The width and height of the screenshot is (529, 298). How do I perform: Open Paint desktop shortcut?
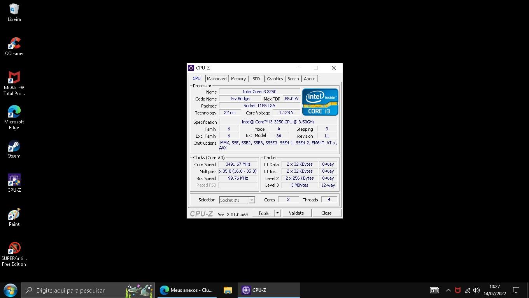tap(14, 217)
